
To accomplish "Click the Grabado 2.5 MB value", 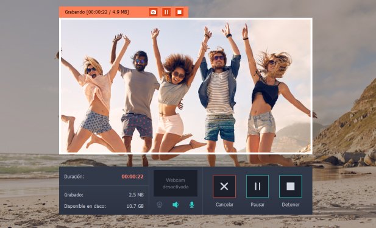I will [137, 195].
